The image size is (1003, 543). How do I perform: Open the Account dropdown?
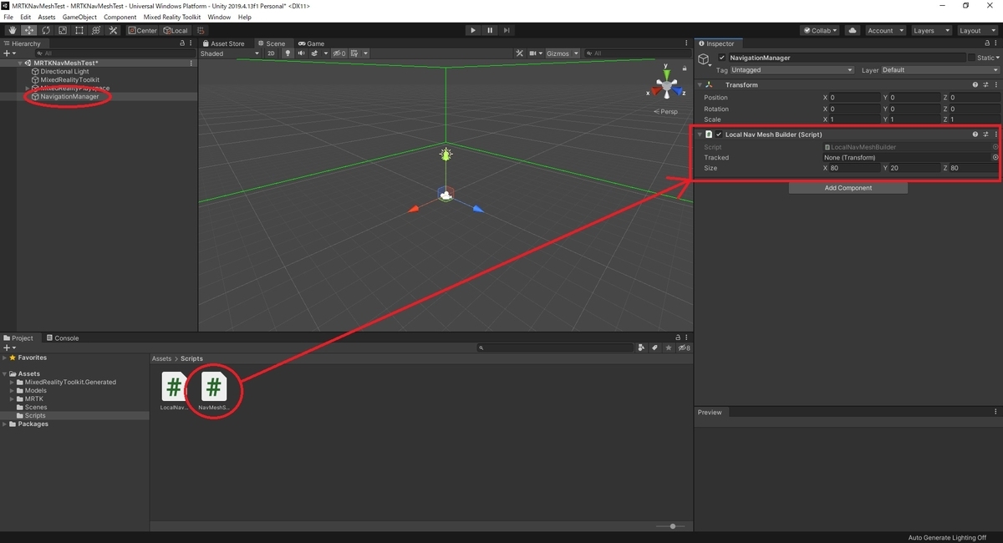coord(884,30)
